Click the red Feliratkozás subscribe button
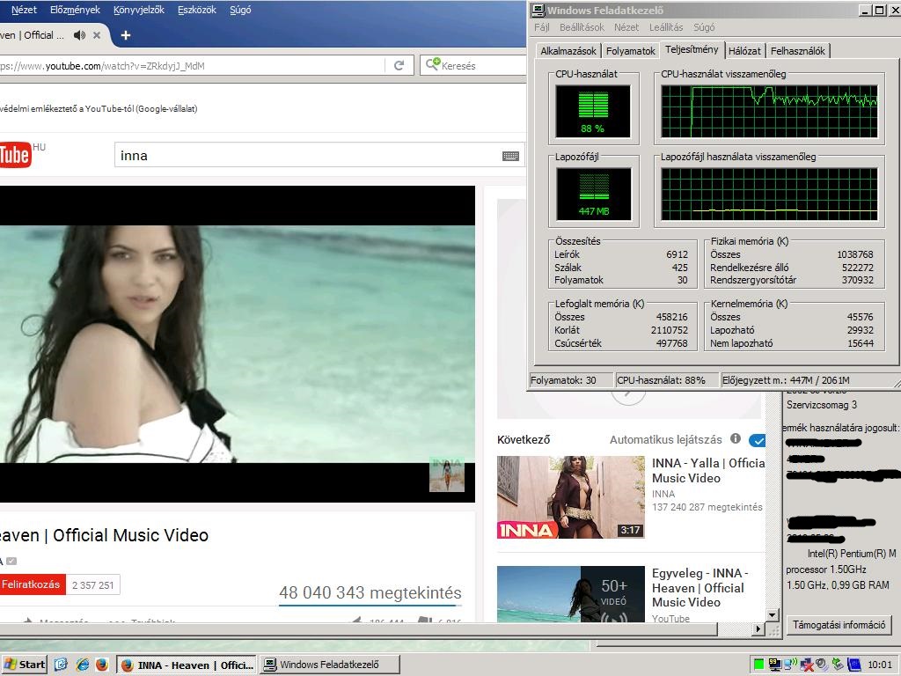Viewport: 901px width, 676px height. pos(32,584)
